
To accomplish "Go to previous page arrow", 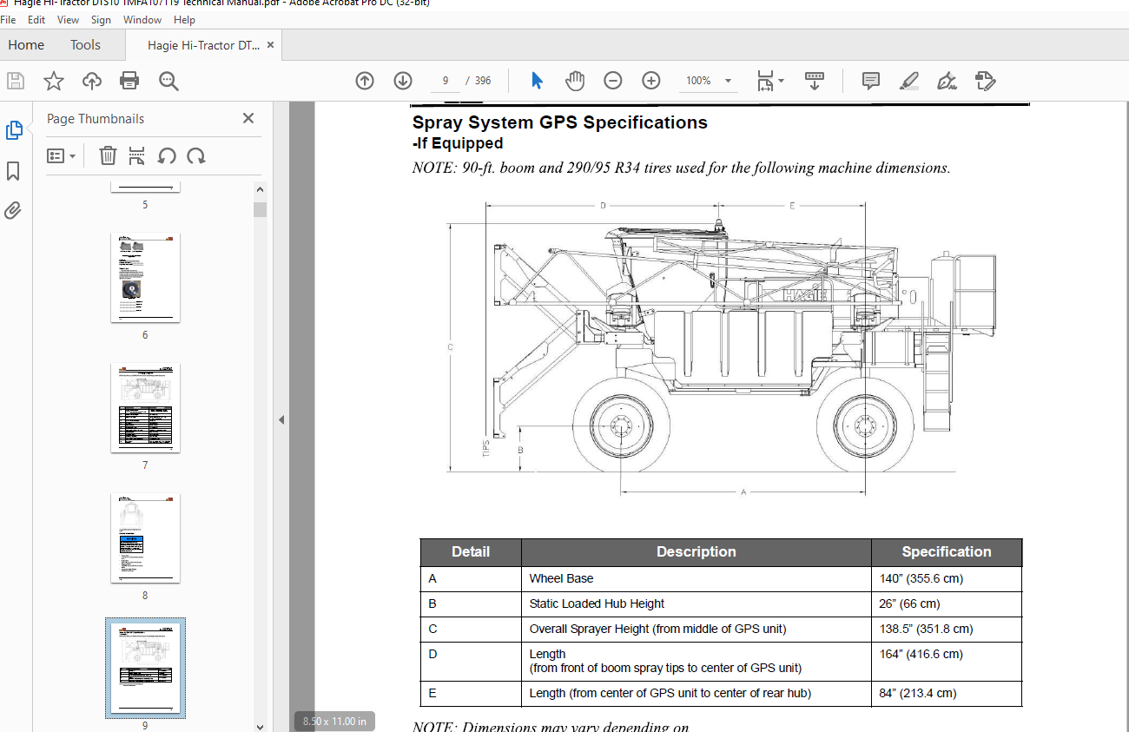I will [x=365, y=81].
